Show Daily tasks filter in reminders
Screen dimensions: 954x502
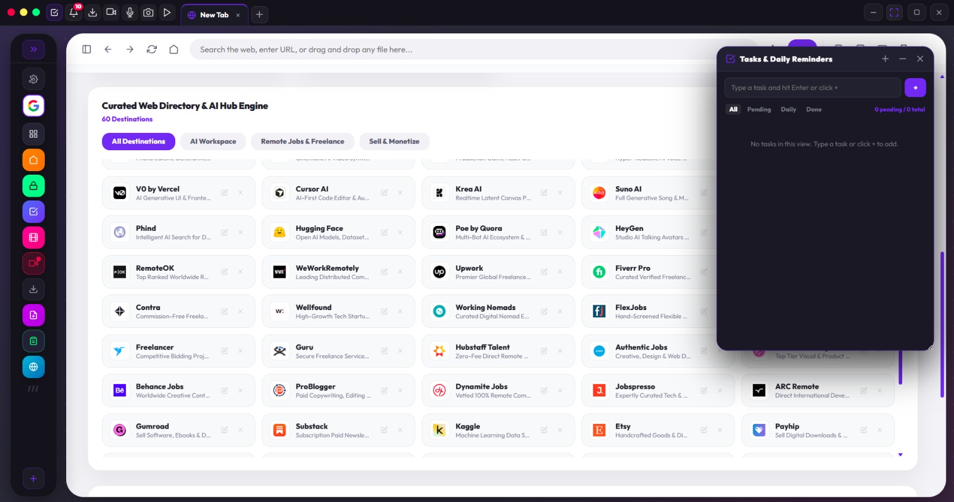[788, 110]
